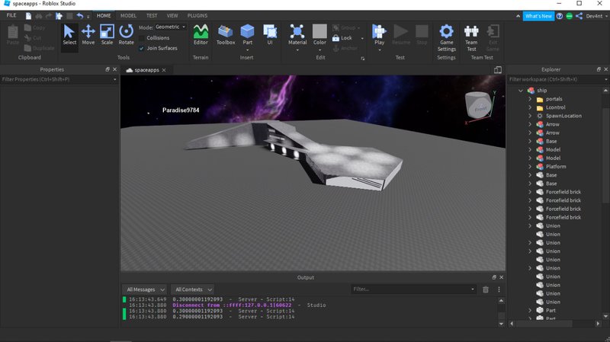This screenshot has width=610, height=342.
Task: Click the What's New button
Action: pos(539,16)
